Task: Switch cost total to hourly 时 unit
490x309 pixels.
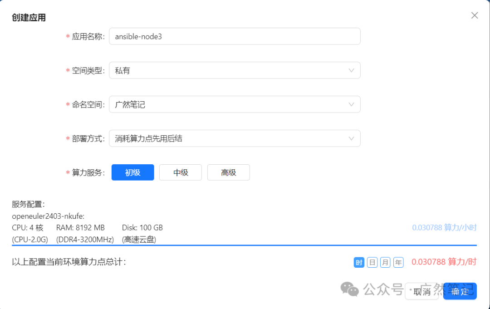Action: [359, 262]
